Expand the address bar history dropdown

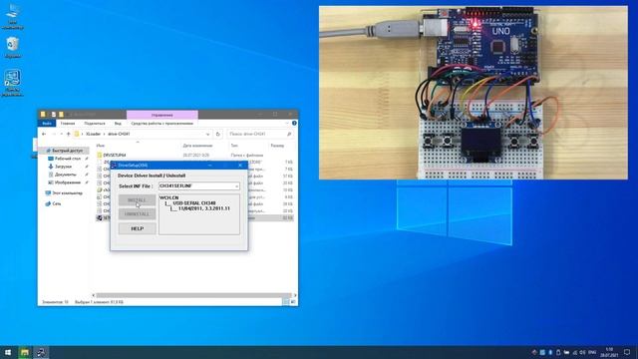(x=208, y=134)
